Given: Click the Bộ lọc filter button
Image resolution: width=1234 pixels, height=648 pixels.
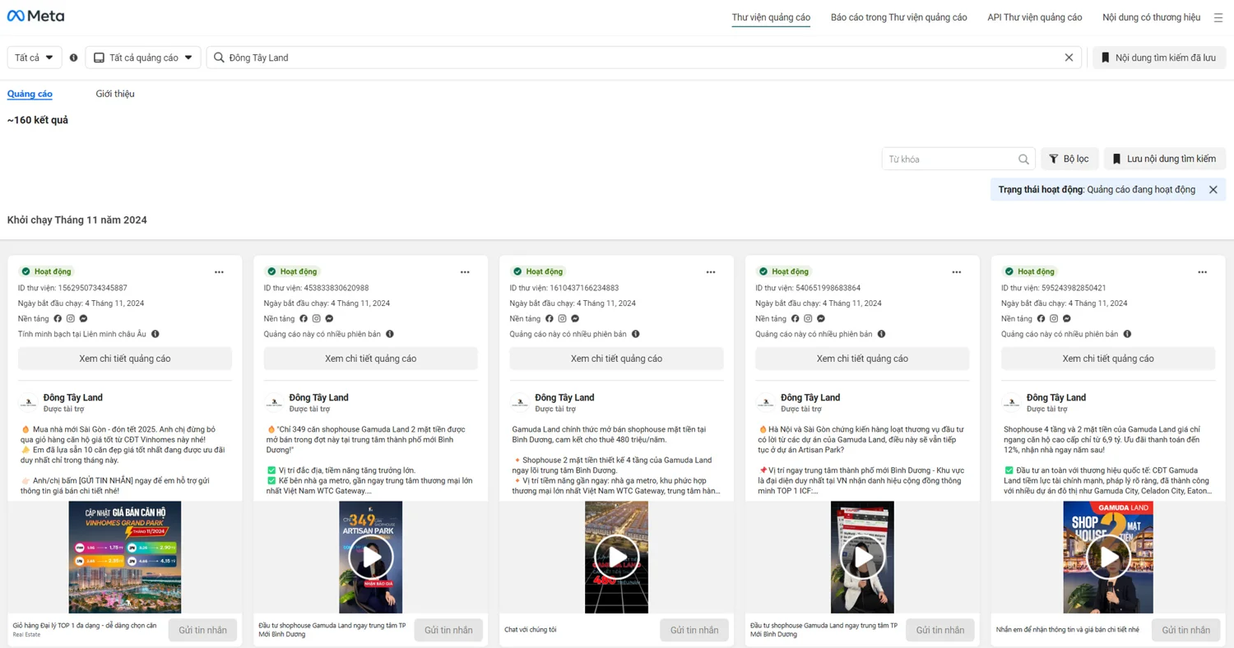Looking at the screenshot, I should click(x=1069, y=159).
